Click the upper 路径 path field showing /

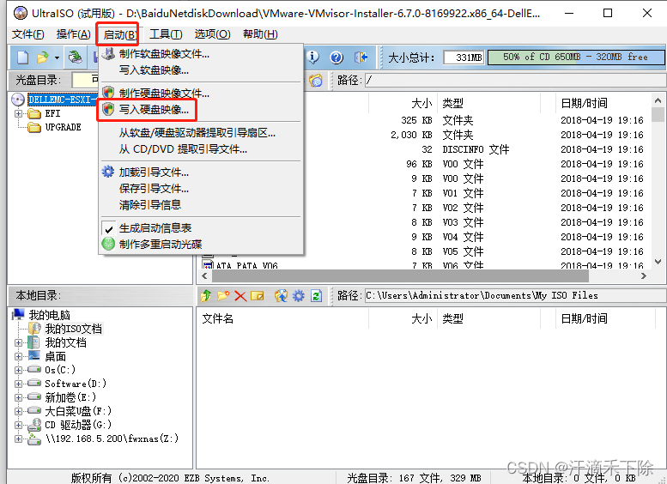coord(516,80)
